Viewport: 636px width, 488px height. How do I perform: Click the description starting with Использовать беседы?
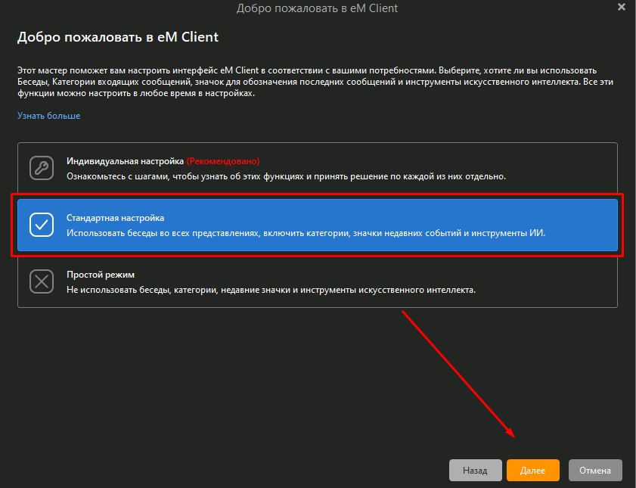(306, 233)
